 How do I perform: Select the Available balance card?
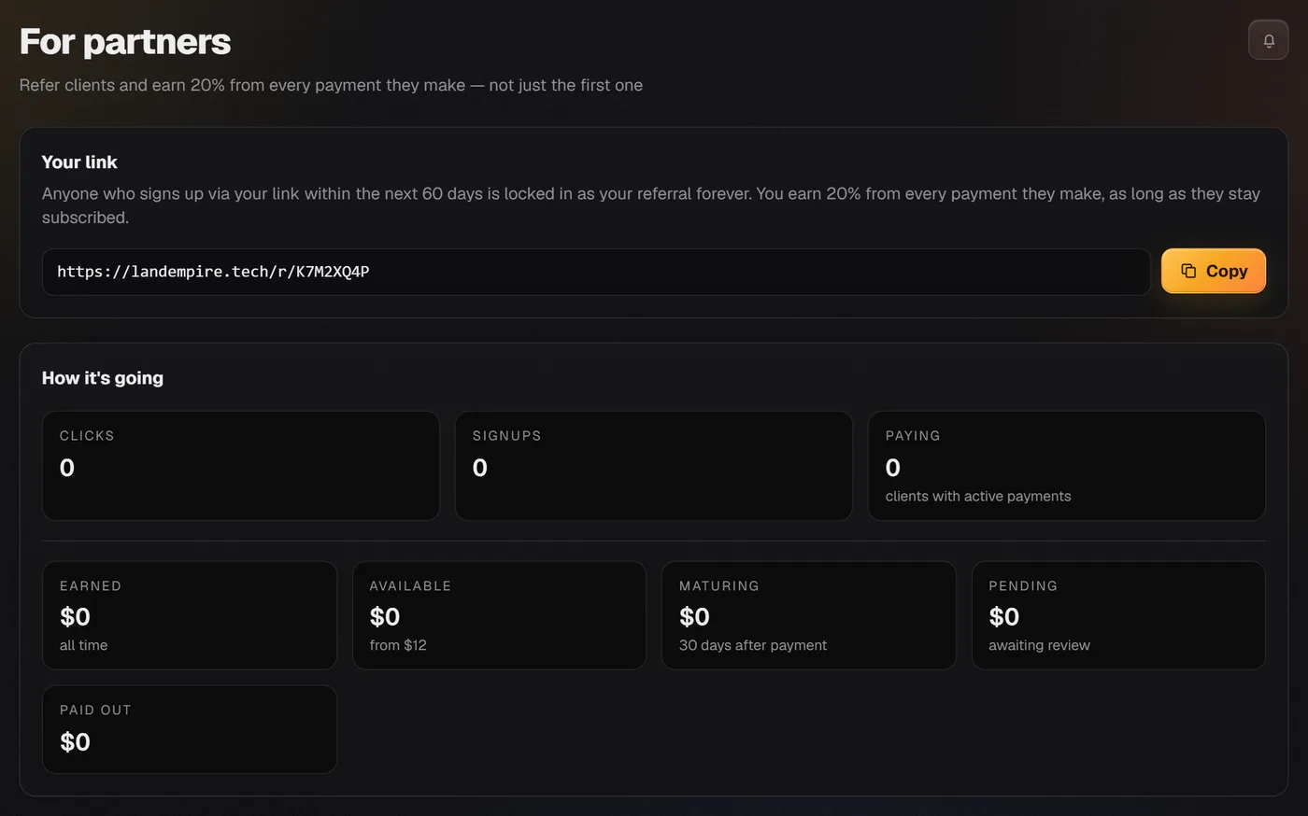tap(499, 615)
